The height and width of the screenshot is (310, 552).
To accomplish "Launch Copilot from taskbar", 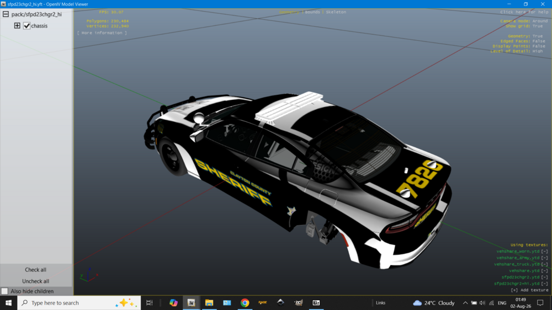I will [x=173, y=303].
